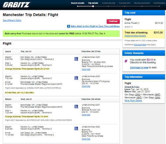The height and width of the screenshot is (144, 166).
Task: Click the 'Return Wed, Jan 21' row header
Action: [61, 99]
